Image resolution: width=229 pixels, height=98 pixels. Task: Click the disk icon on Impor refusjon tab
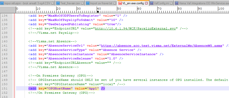pos(2,3)
